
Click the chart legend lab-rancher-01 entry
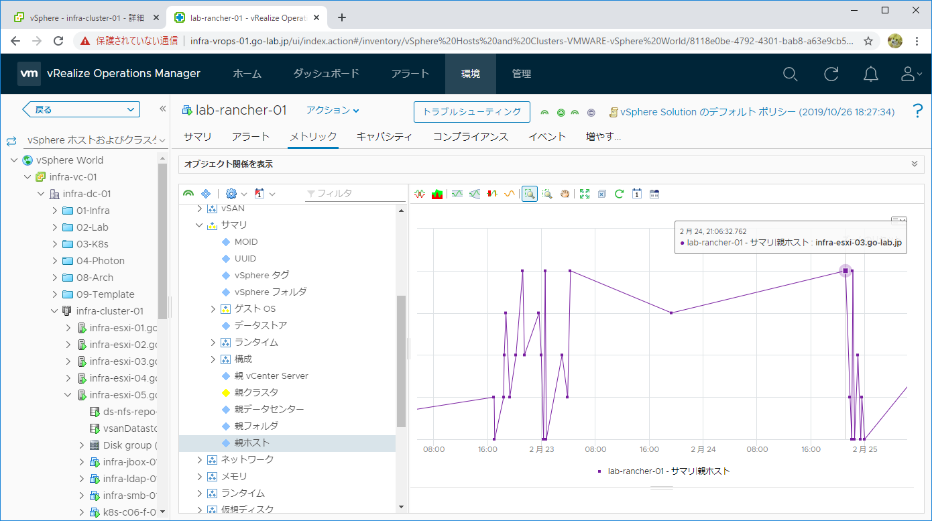[663, 471]
